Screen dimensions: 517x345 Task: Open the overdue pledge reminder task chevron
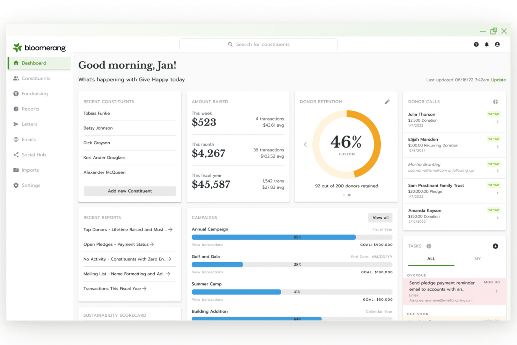(x=496, y=291)
